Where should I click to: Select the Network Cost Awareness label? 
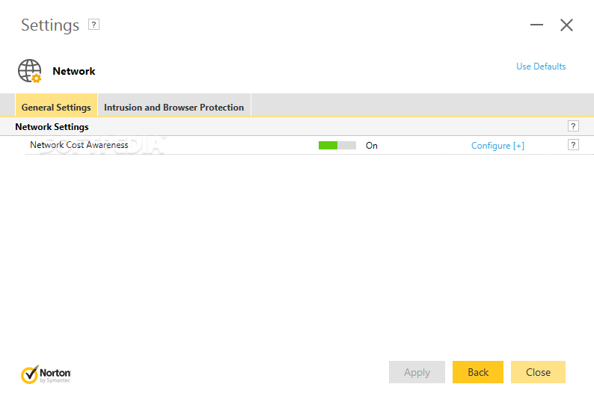pyautogui.click(x=79, y=145)
